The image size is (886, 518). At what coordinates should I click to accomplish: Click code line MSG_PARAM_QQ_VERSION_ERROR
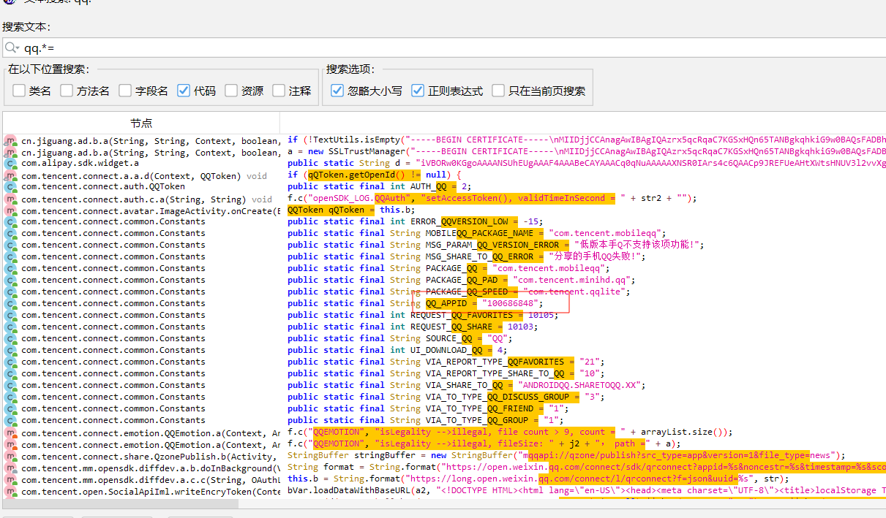(x=496, y=245)
